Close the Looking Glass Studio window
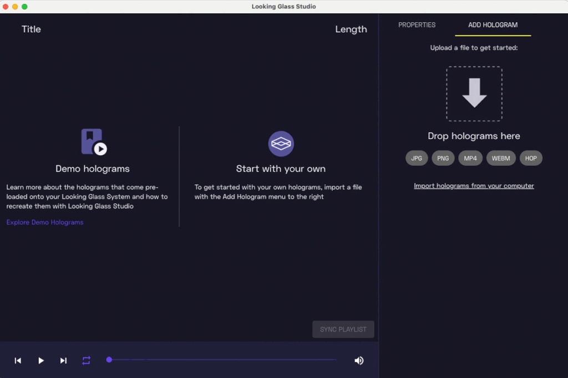This screenshot has height=378, width=568. click(6, 7)
